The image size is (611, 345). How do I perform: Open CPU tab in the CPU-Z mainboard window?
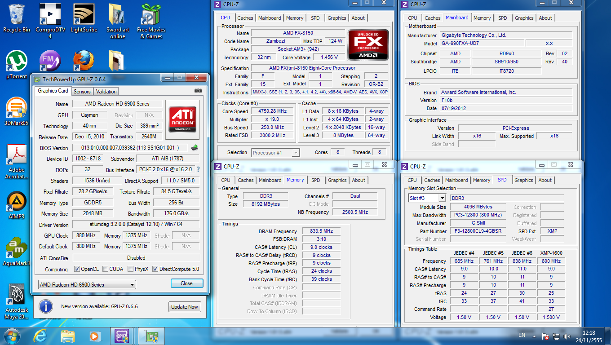coord(412,18)
